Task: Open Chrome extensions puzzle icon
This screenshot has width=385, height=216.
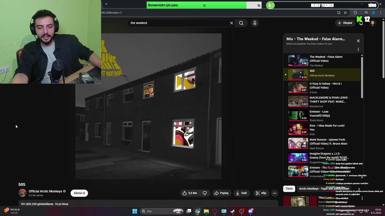Action: 356,13
